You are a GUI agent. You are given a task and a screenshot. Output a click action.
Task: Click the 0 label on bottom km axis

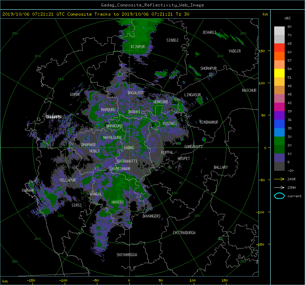[129, 280]
